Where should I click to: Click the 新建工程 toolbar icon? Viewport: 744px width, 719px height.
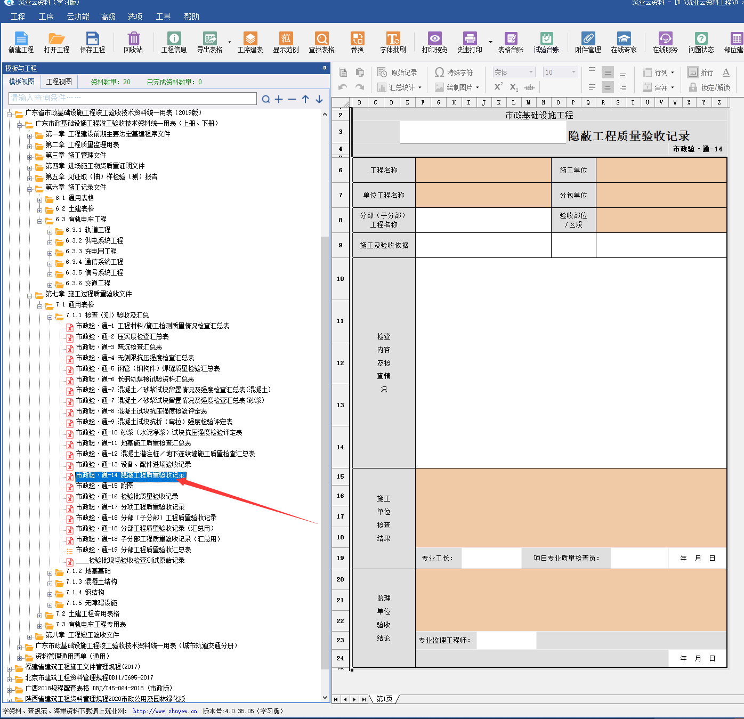pos(21,42)
